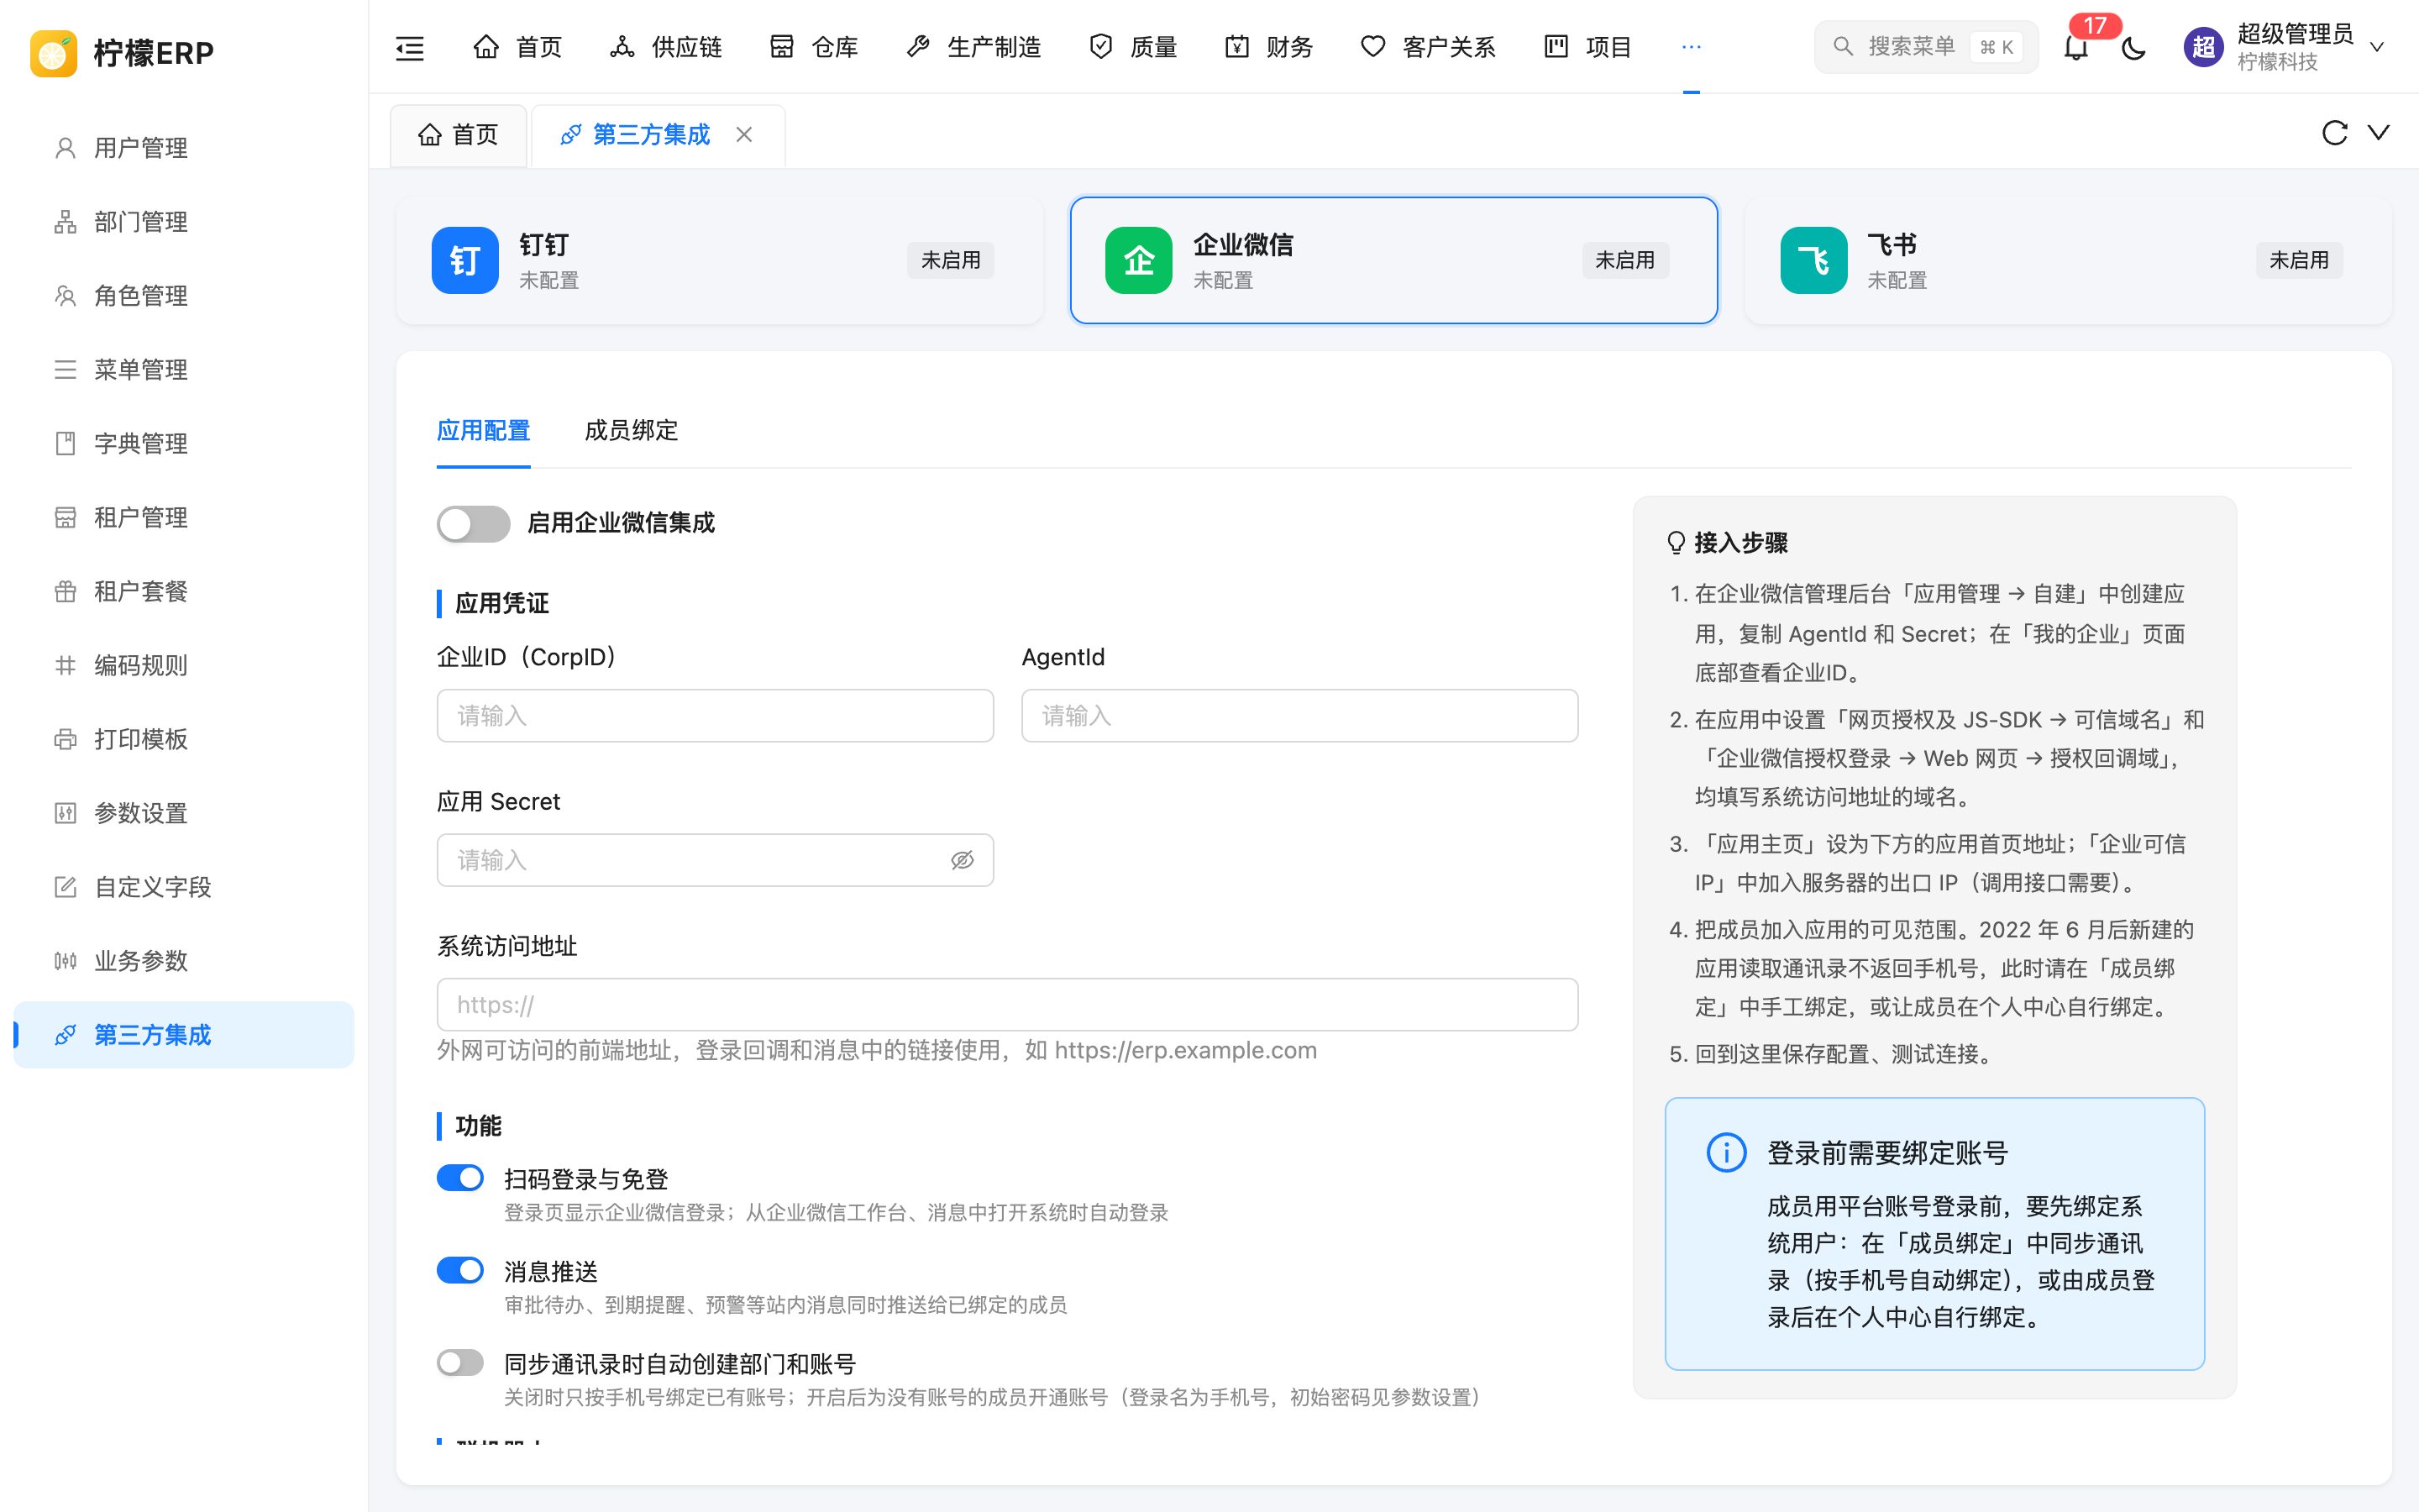Image resolution: width=2419 pixels, height=1512 pixels.
Task: Open 用户管理 in sidebar
Action: point(184,148)
